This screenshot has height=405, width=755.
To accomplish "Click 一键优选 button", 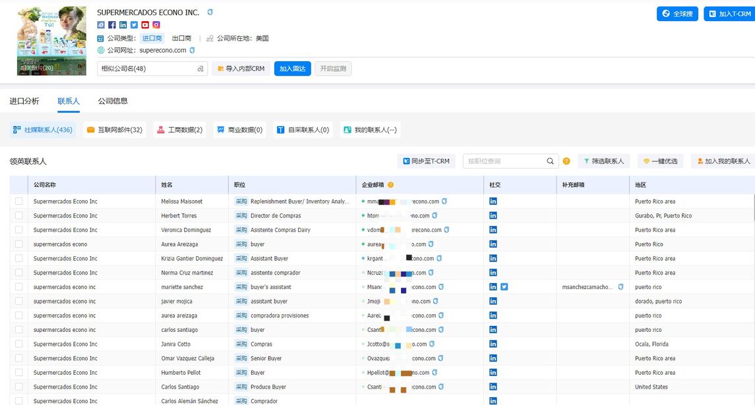I will coord(661,161).
